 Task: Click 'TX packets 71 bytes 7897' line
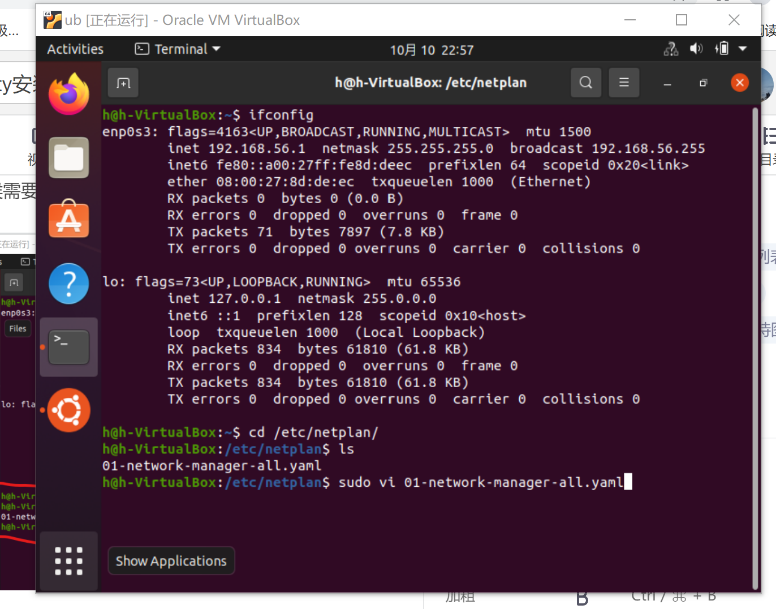pos(305,232)
